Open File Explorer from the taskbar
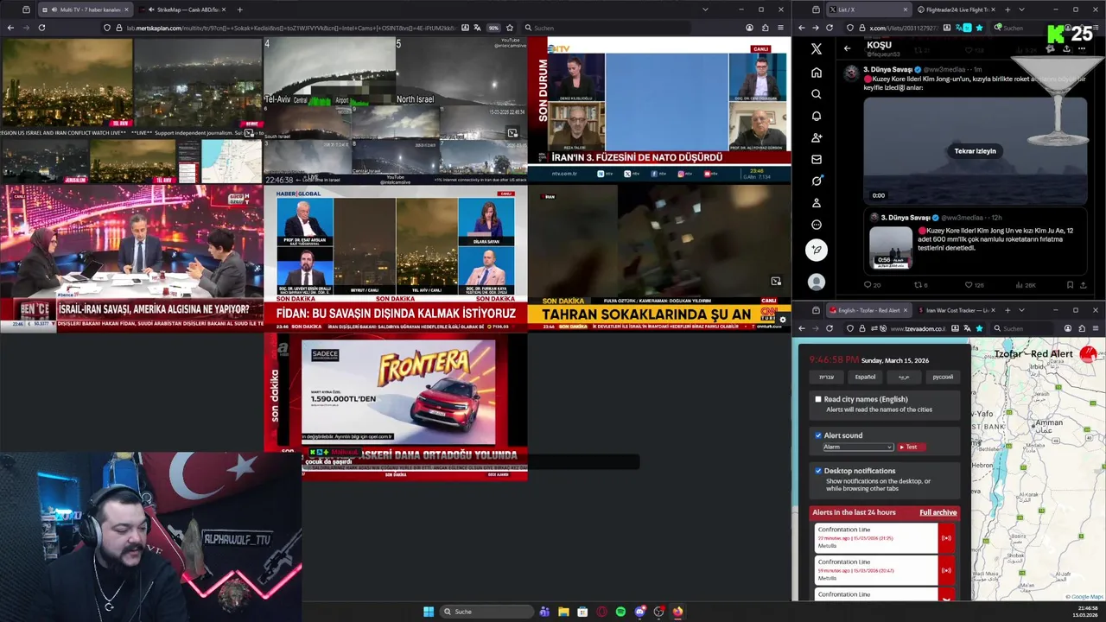 click(x=563, y=612)
